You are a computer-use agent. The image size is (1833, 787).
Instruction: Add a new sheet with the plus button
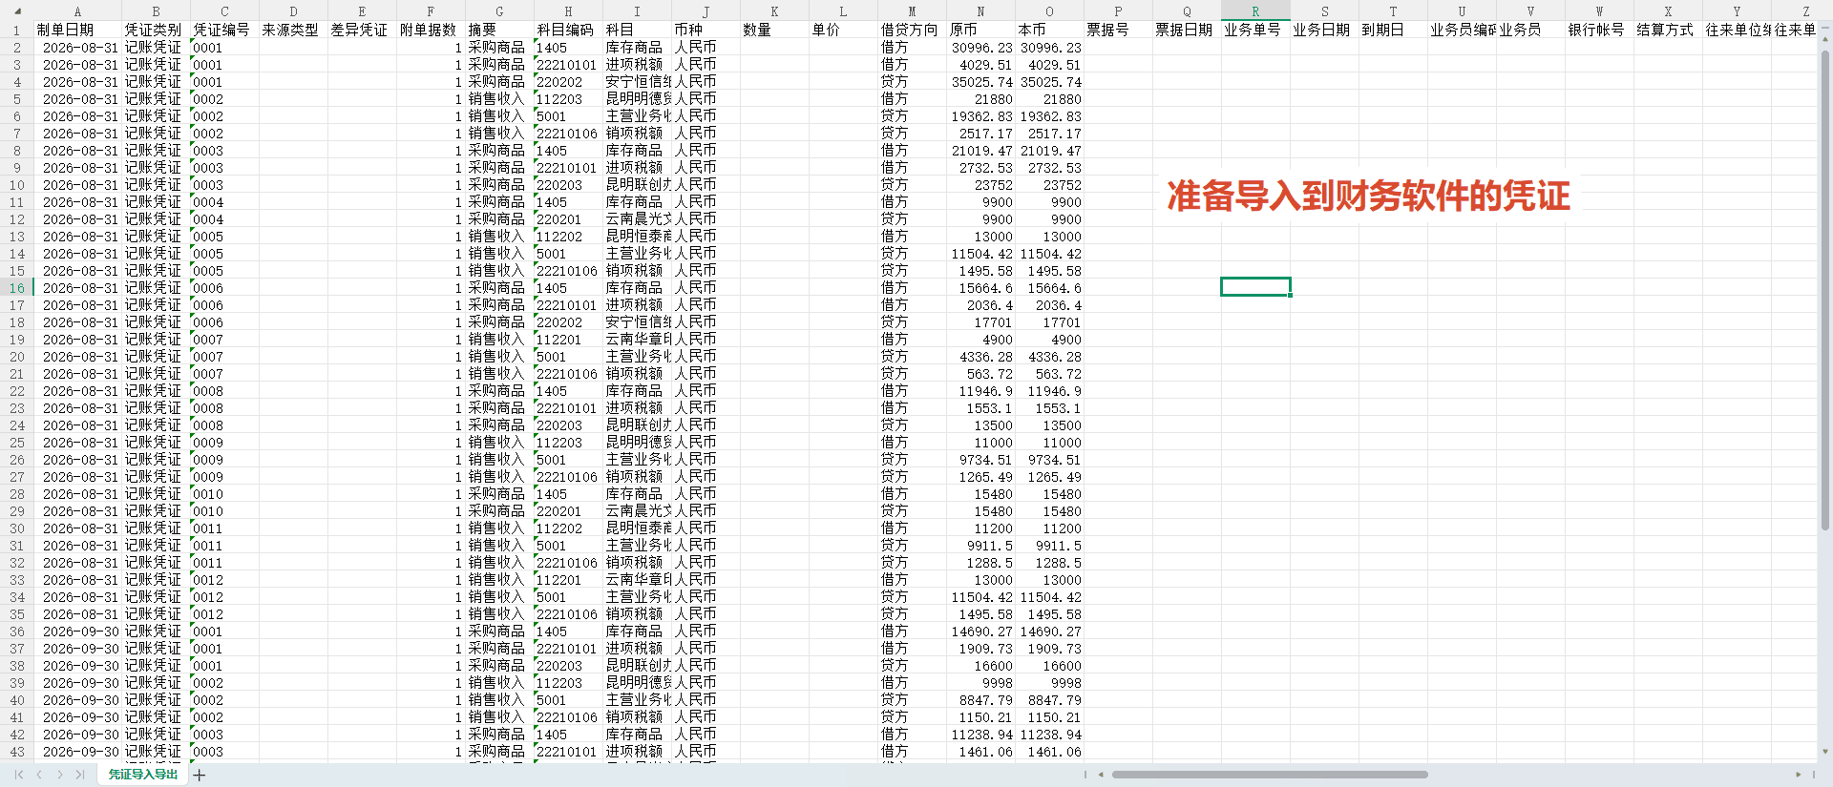click(x=200, y=775)
